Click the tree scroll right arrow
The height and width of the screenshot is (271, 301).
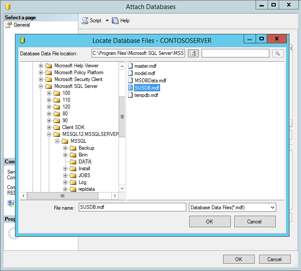coord(115,196)
